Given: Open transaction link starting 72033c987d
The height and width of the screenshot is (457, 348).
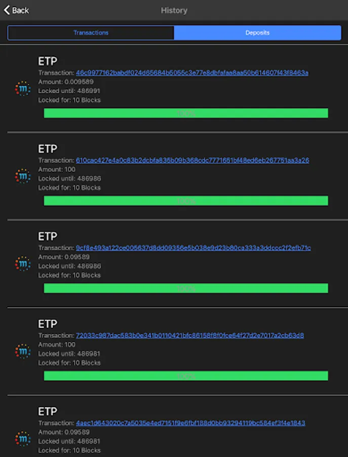Looking at the screenshot, I should tap(190, 335).
